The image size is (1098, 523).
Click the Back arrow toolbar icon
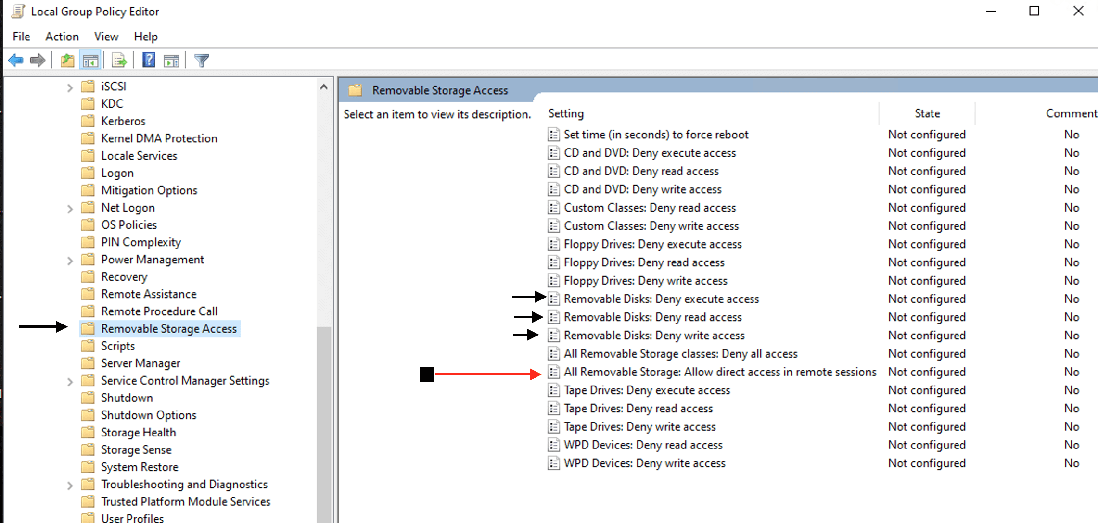[x=16, y=61]
